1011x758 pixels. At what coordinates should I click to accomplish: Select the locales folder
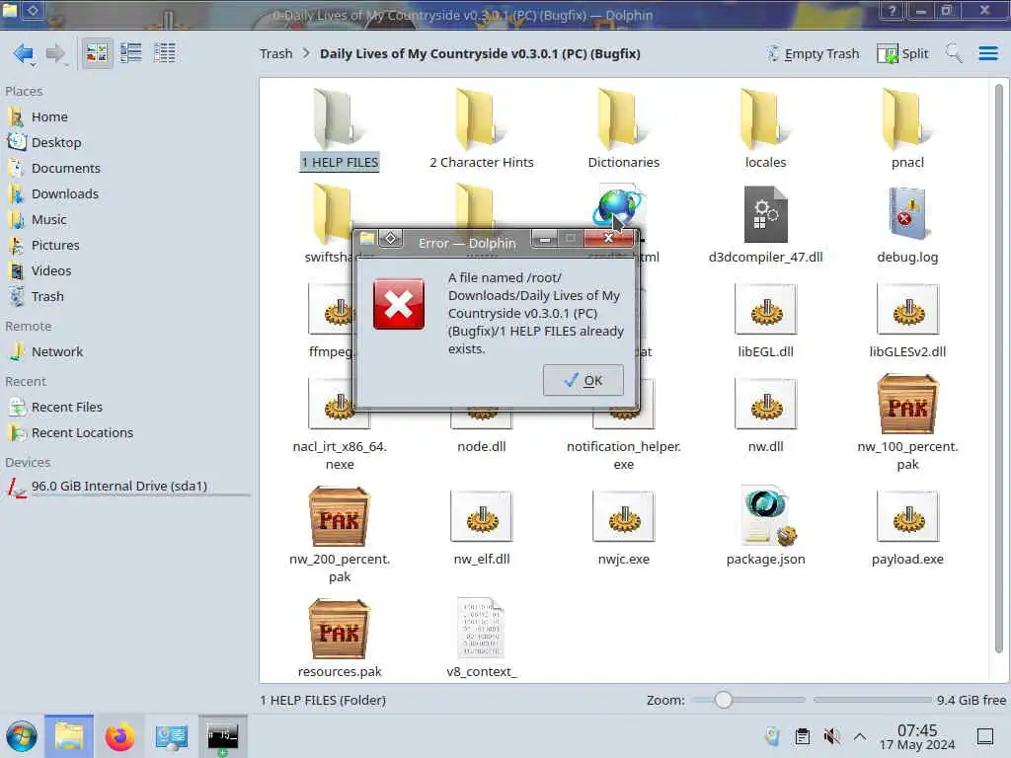[x=765, y=129]
